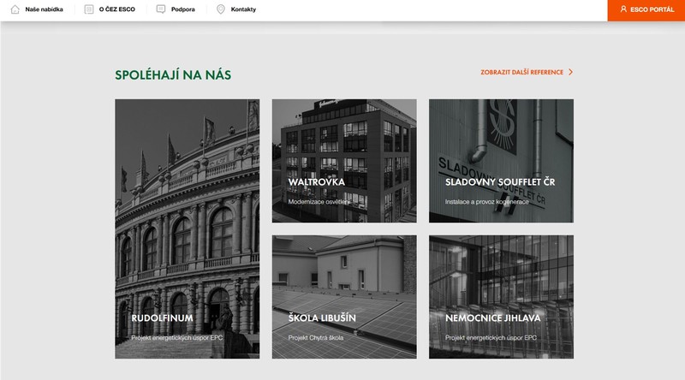685x380 pixels.
Task: Click the user icon in ESCO PORTÁL button
Action: (623, 9)
